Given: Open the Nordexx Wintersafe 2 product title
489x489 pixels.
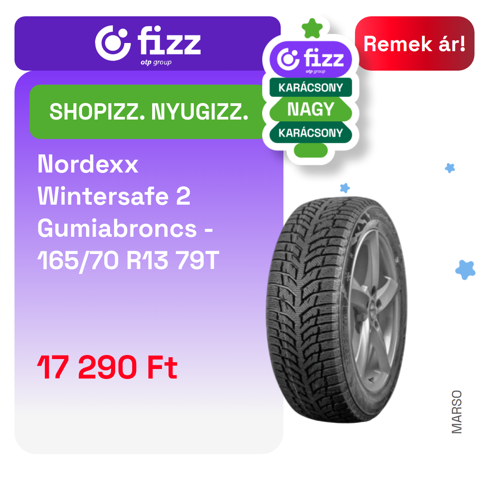Looking at the screenshot, I should click(x=129, y=212).
